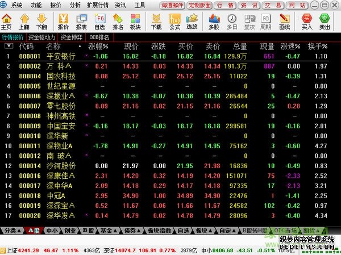Switch to the 创业 bottom tab
Viewport: 341px width, 255px height.
[70, 231]
